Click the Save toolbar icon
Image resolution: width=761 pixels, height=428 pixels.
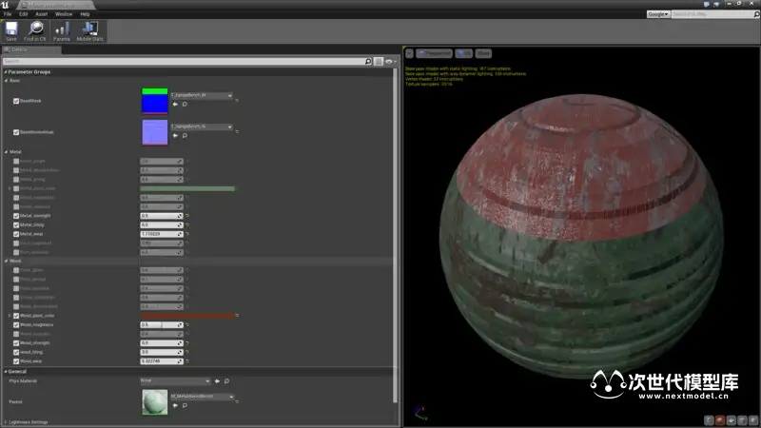(11, 33)
